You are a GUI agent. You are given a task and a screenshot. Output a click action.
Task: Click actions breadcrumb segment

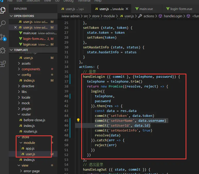[149, 16]
